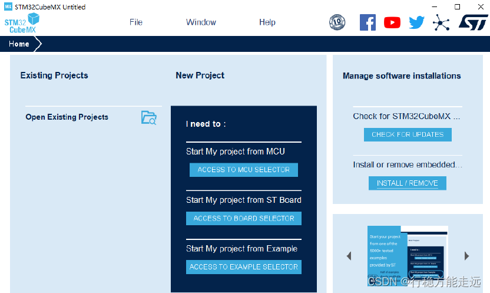490x293 pixels.
Task: Open the Facebook icon link
Action: click(x=367, y=22)
